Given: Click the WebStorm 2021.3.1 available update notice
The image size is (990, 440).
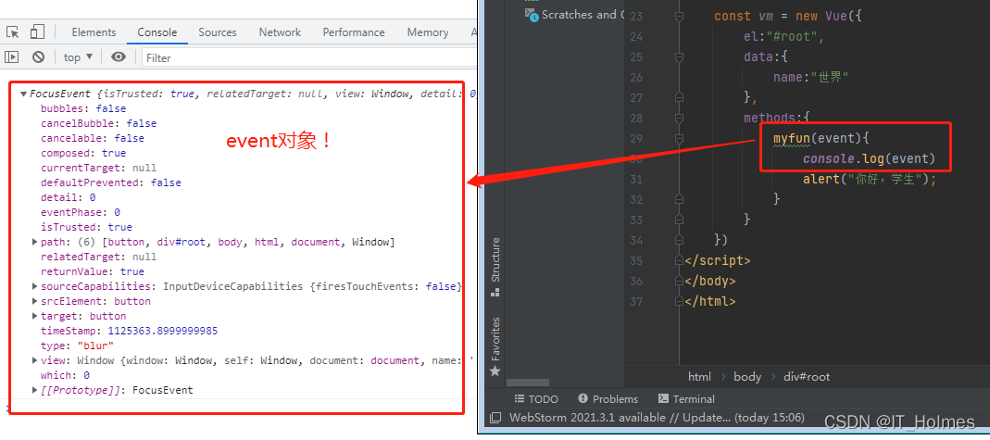Looking at the screenshot, I should point(657,418).
